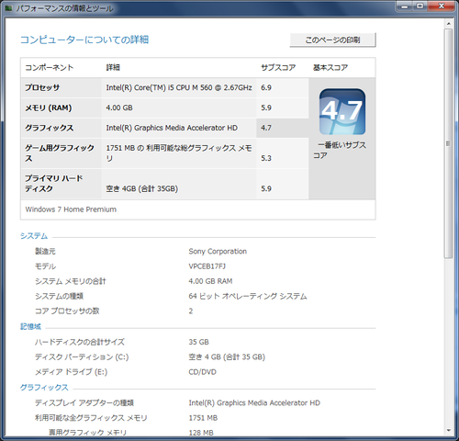Click the 一番低いサブスコア caption
The height and width of the screenshot is (441, 459).
tap(340, 150)
